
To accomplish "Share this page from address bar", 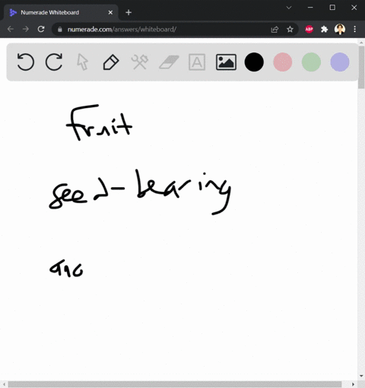I will [275, 30].
